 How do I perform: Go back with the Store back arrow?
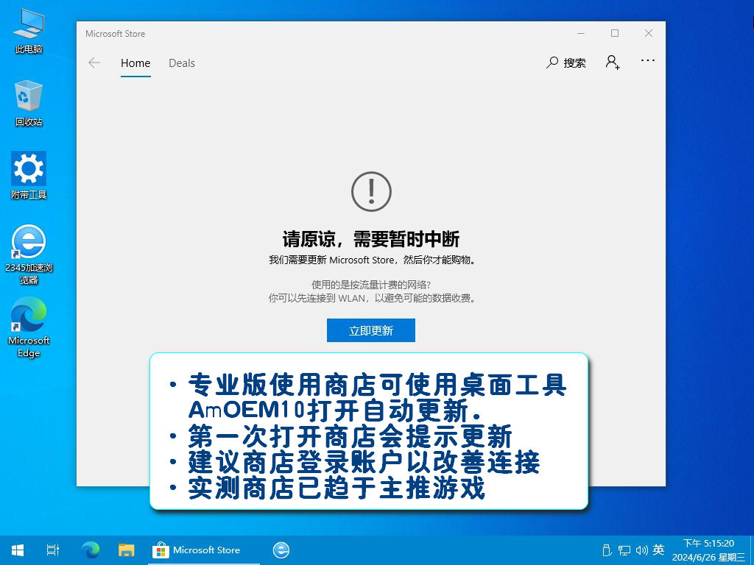coord(94,63)
